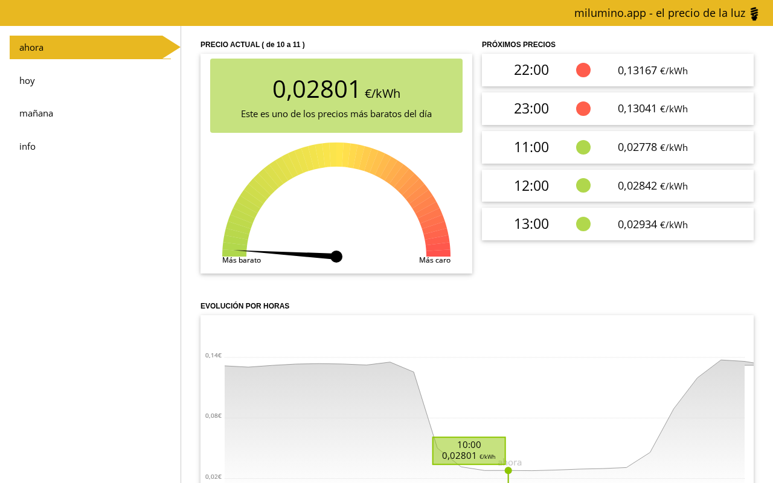Select the 13:00 price 0,02934 row
Viewport: 773px width, 483px height.
(x=617, y=224)
